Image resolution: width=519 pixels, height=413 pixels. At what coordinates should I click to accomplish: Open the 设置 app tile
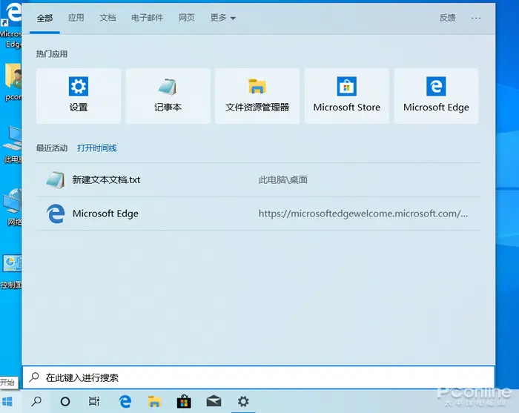[x=79, y=96]
